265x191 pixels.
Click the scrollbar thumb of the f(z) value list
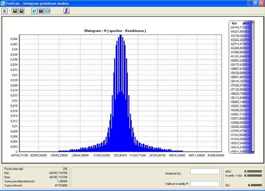[x=253, y=31]
